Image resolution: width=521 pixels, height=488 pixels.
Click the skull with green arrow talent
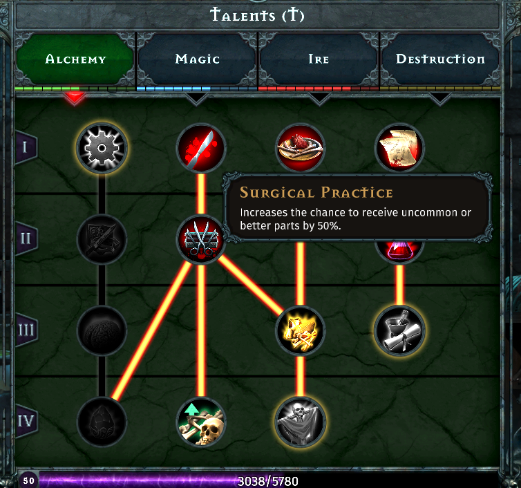click(201, 422)
